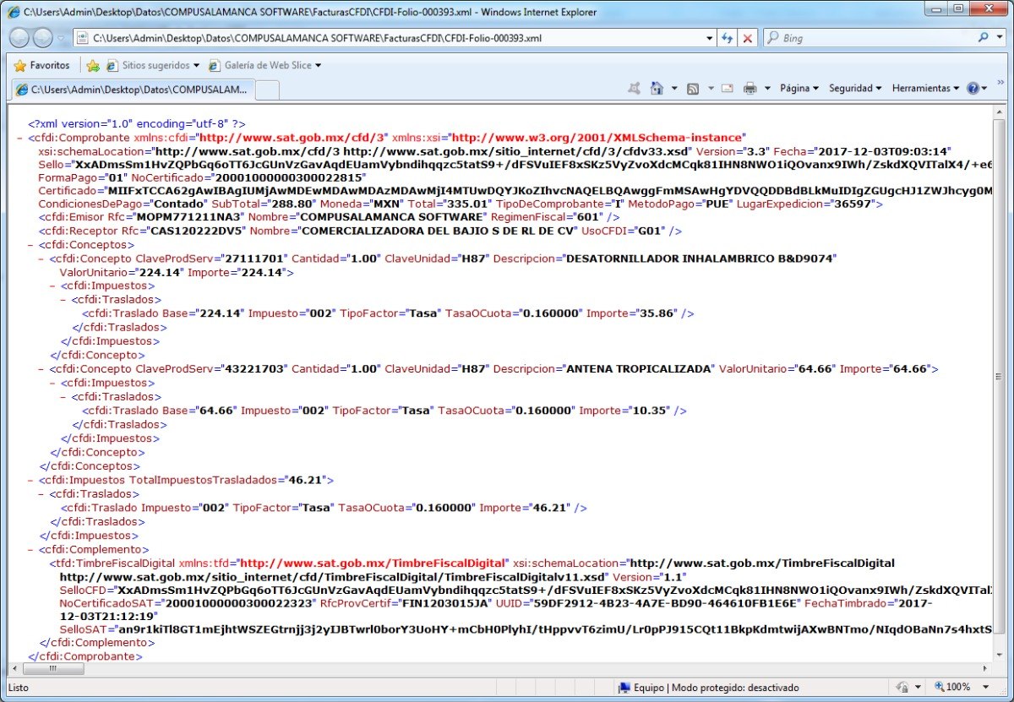Screen dimensions: 1014x702
Task: Click the RSS Feeds icon
Action: click(x=693, y=88)
